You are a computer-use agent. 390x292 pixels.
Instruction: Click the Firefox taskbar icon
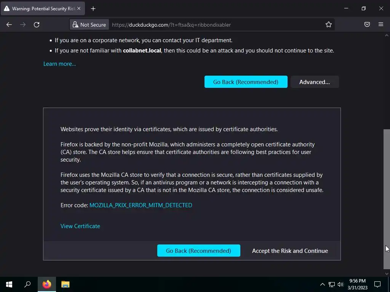tap(47, 284)
